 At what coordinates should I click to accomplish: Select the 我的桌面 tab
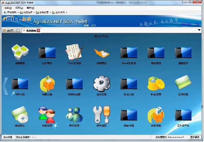click(x=31, y=30)
